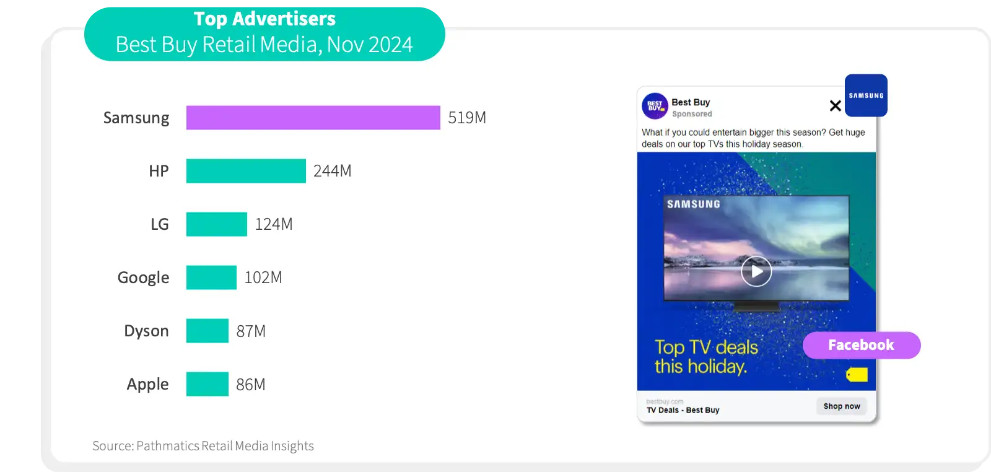Select the Apple 86M bar
This screenshot has width=991, height=472.
pos(207,384)
